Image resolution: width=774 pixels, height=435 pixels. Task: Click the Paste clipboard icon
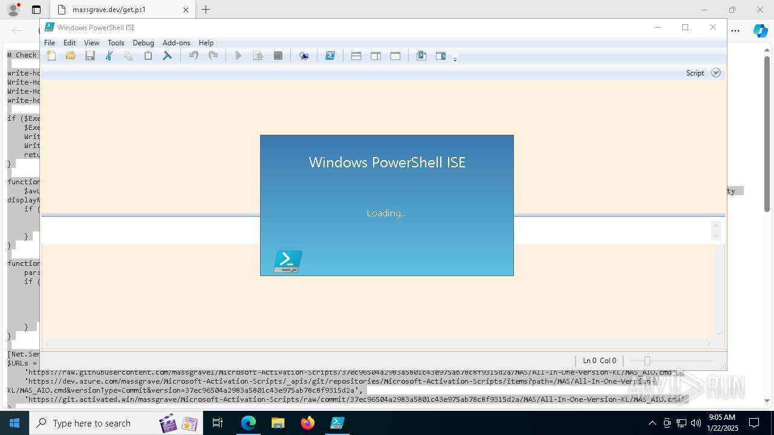pyautogui.click(x=148, y=56)
